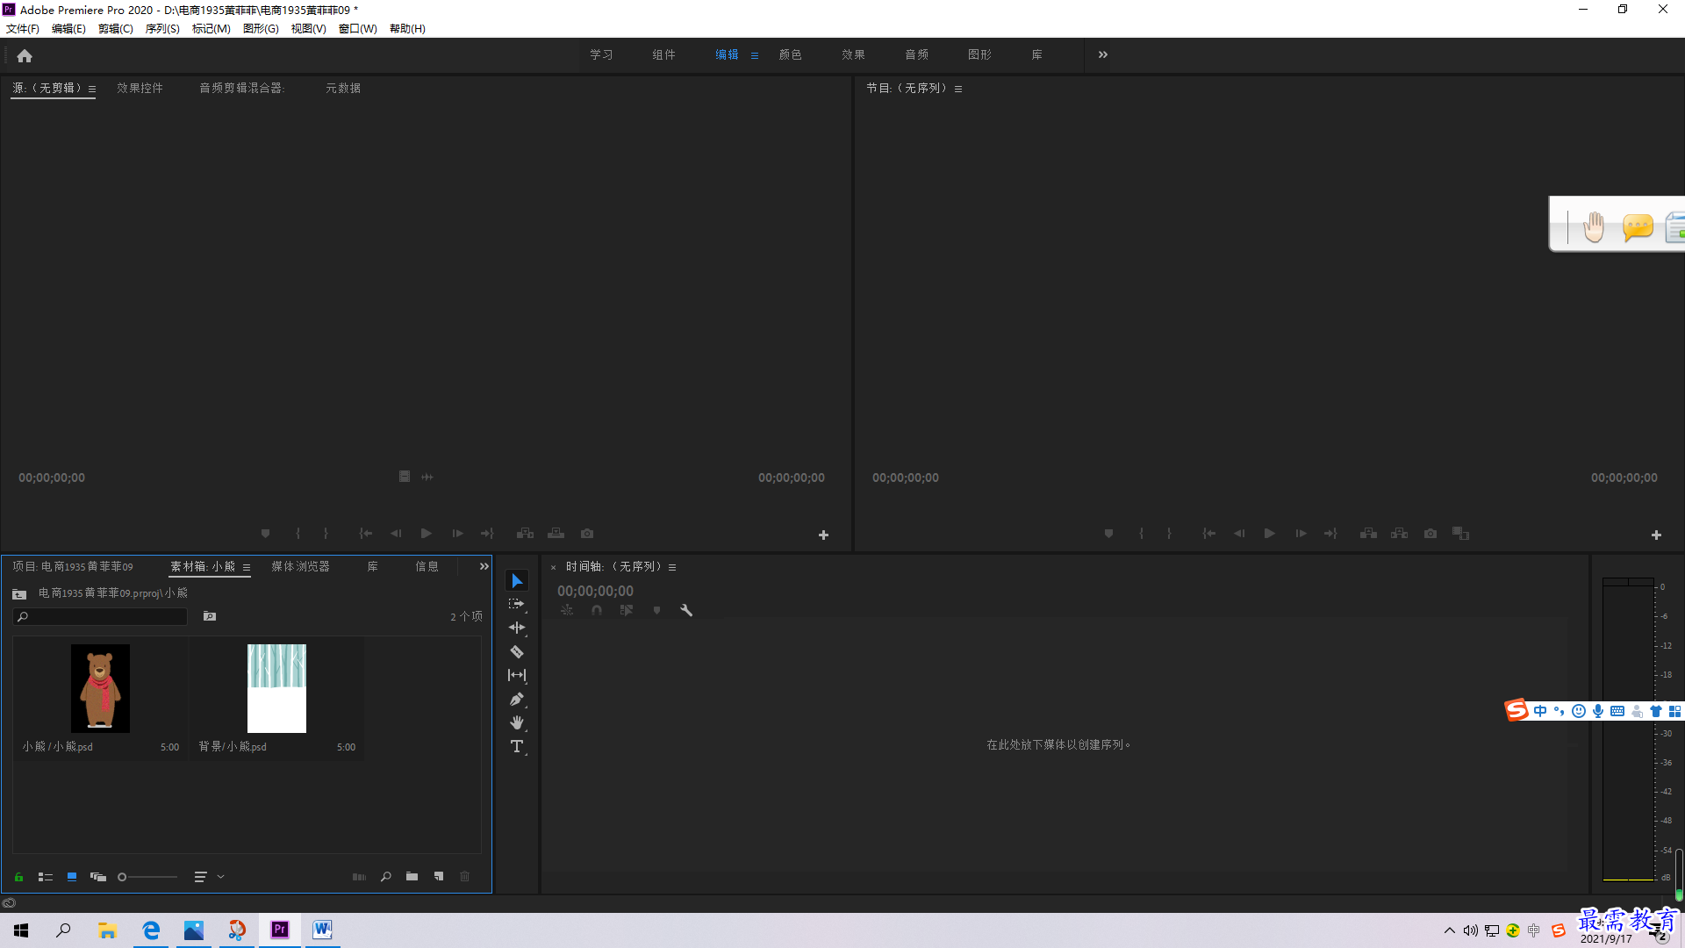Select the Hand tool in toolbox

[517, 722]
